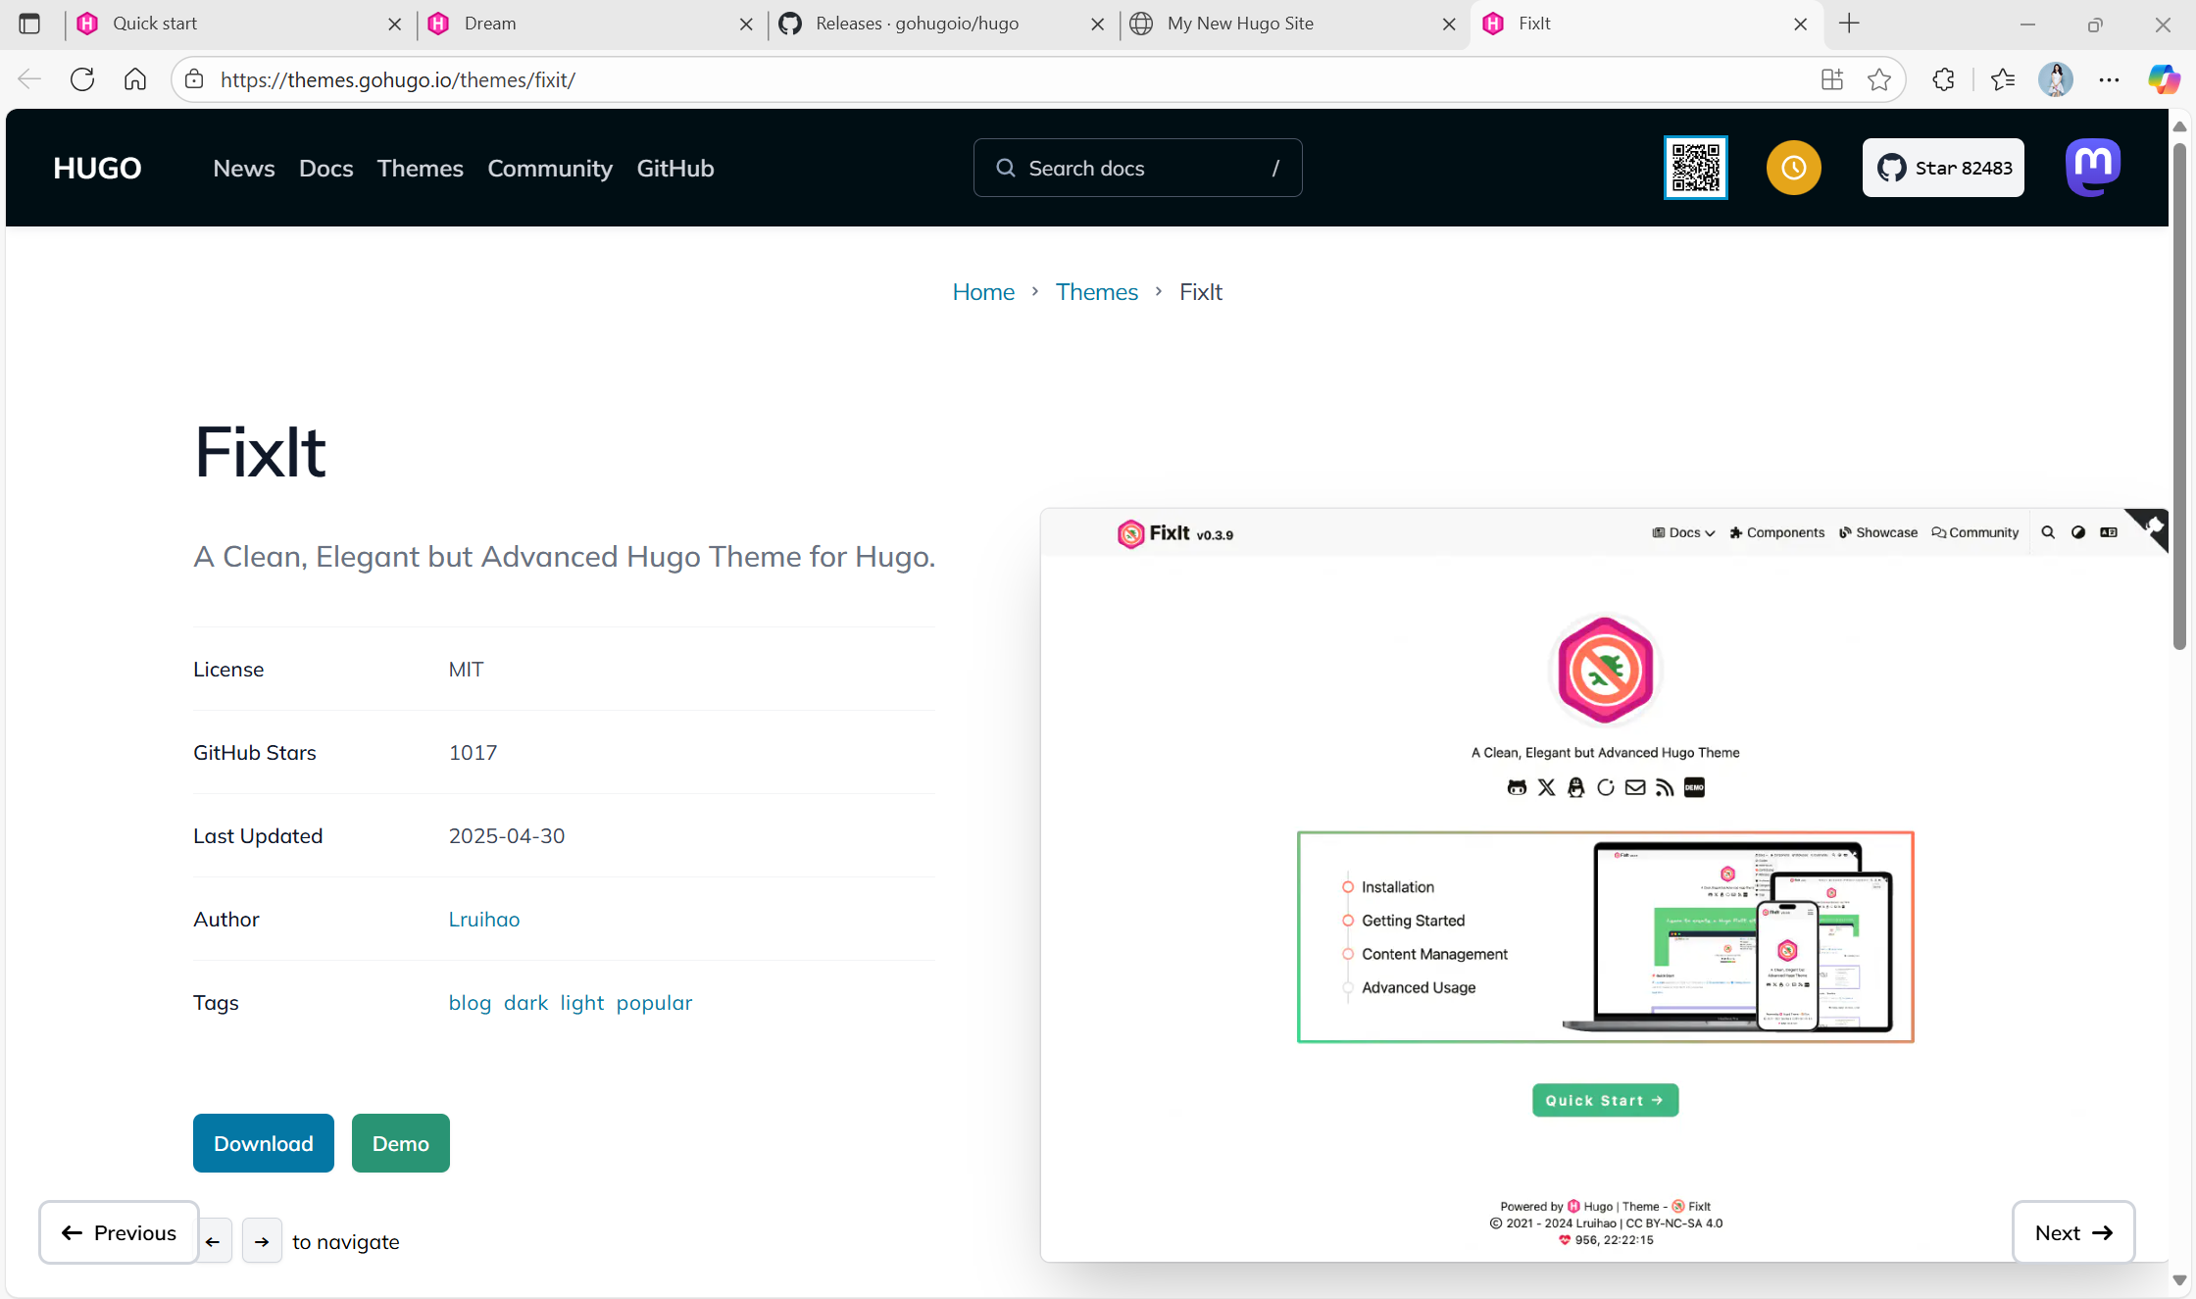Click the browser Back arrow
The image size is (2196, 1299).
[x=29, y=79]
